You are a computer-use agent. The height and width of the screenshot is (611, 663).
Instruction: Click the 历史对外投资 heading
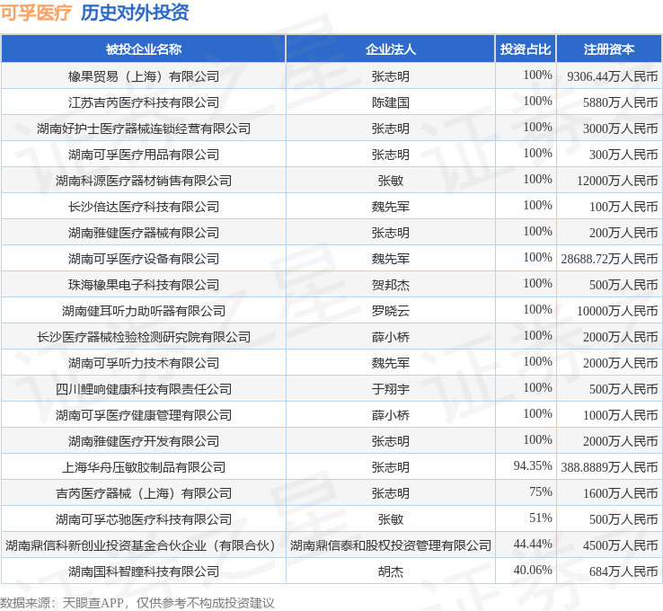(x=135, y=13)
